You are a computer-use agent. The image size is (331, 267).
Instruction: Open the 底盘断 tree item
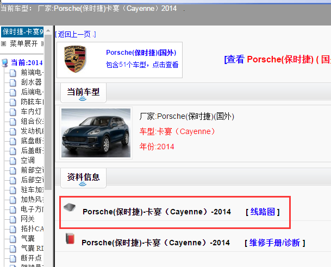point(32,141)
